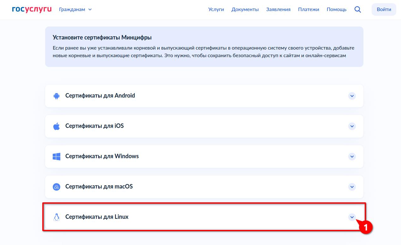The height and width of the screenshot is (245, 401).
Task: Click the macOS icon
Action: click(x=57, y=187)
